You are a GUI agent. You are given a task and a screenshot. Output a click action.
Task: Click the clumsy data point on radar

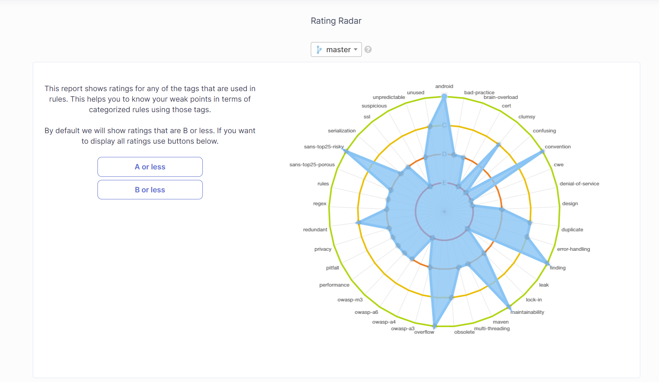click(498, 145)
